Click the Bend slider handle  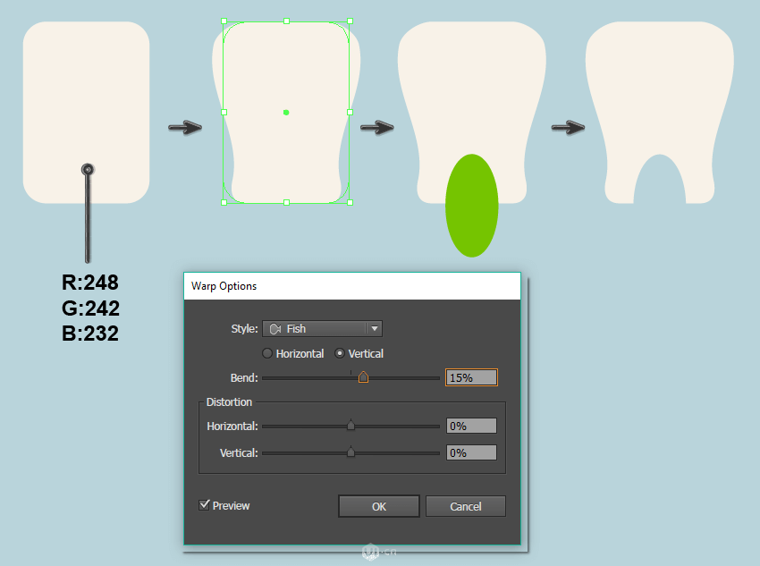[363, 377]
